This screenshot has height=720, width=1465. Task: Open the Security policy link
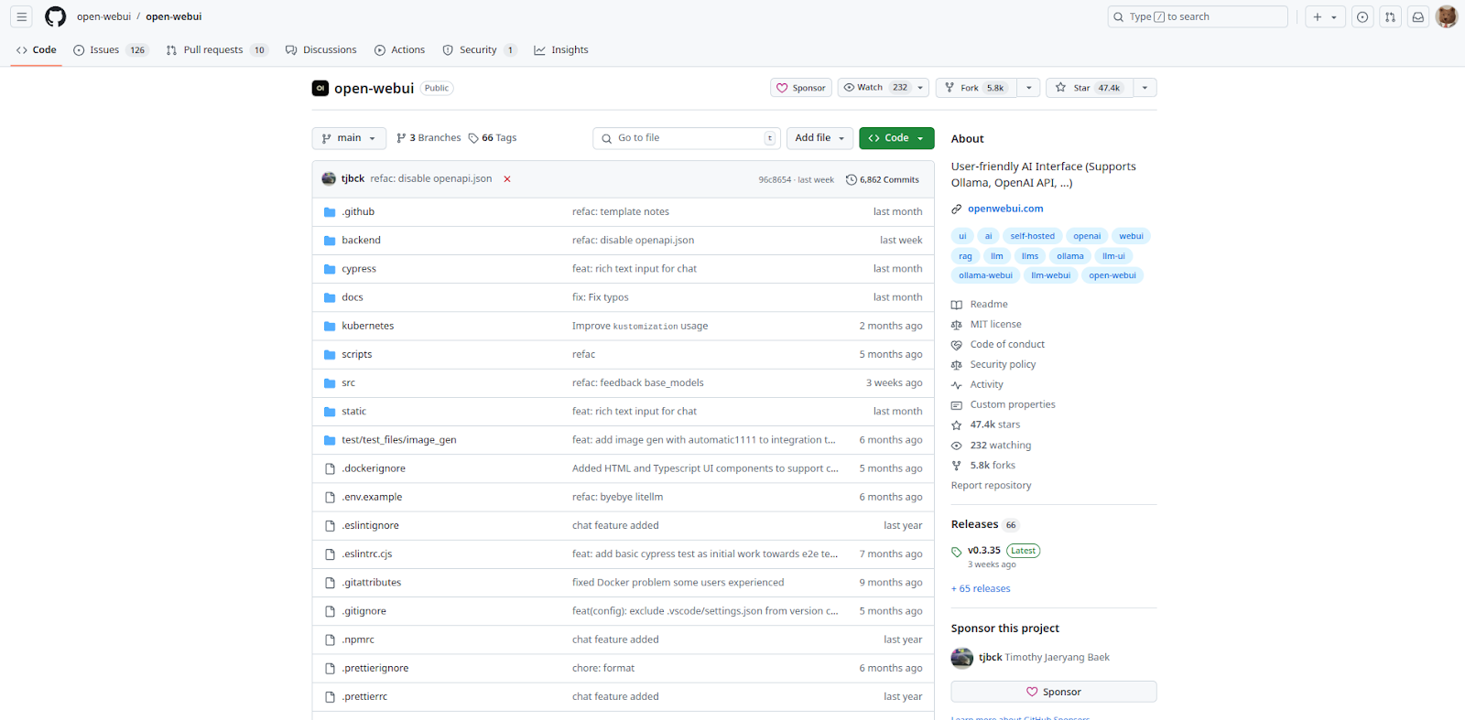point(1003,365)
